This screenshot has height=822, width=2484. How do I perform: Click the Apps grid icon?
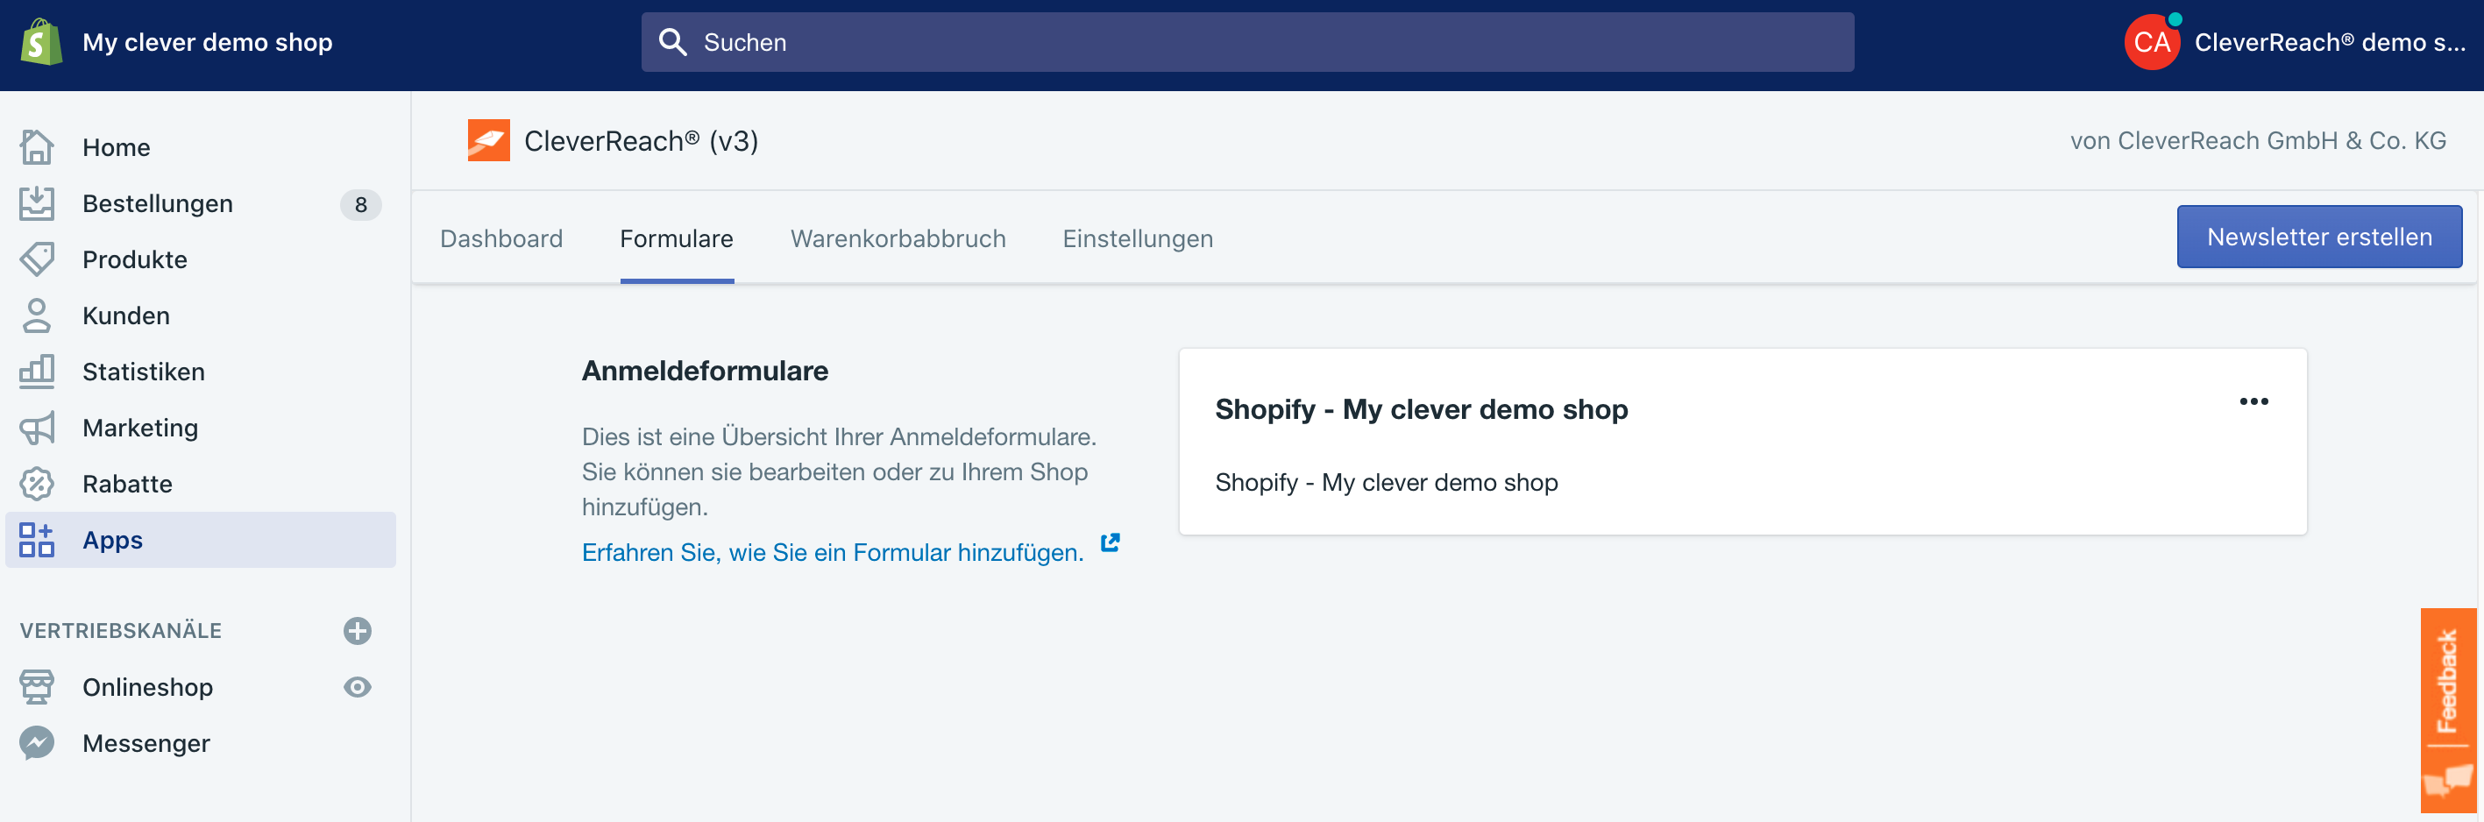(x=37, y=540)
